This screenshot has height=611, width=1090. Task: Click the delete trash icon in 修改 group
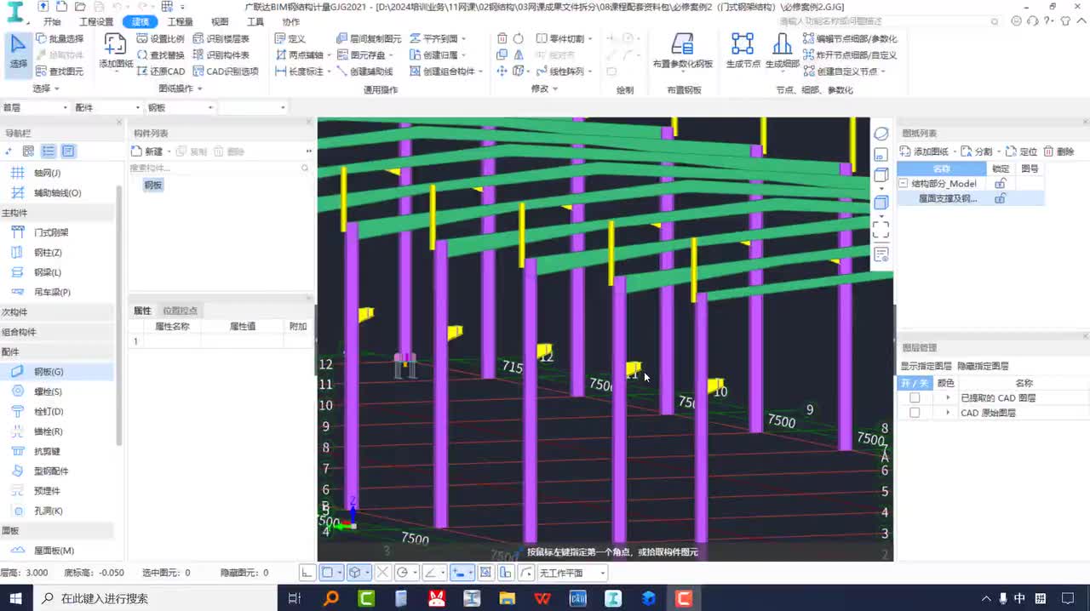[502, 38]
